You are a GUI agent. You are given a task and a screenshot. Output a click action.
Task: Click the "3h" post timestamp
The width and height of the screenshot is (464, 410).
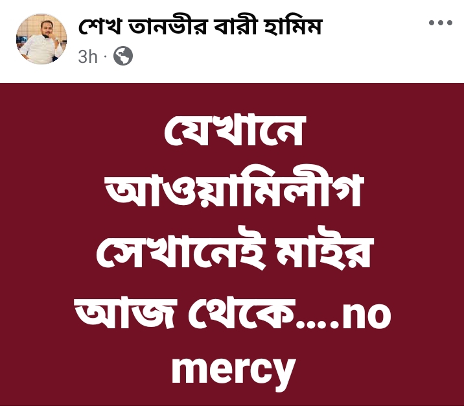click(x=87, y=56)
